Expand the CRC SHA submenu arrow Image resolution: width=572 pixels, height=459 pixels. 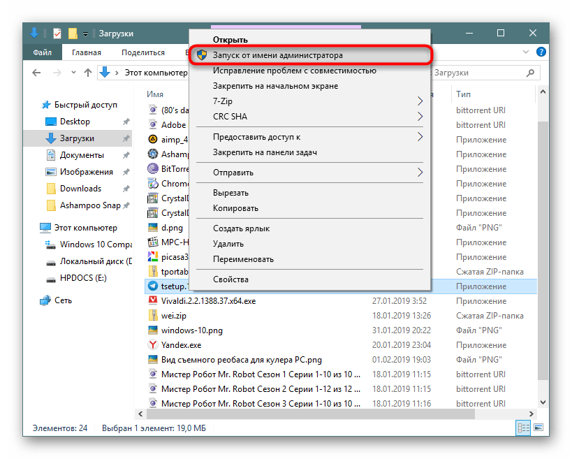click(420, 116)
